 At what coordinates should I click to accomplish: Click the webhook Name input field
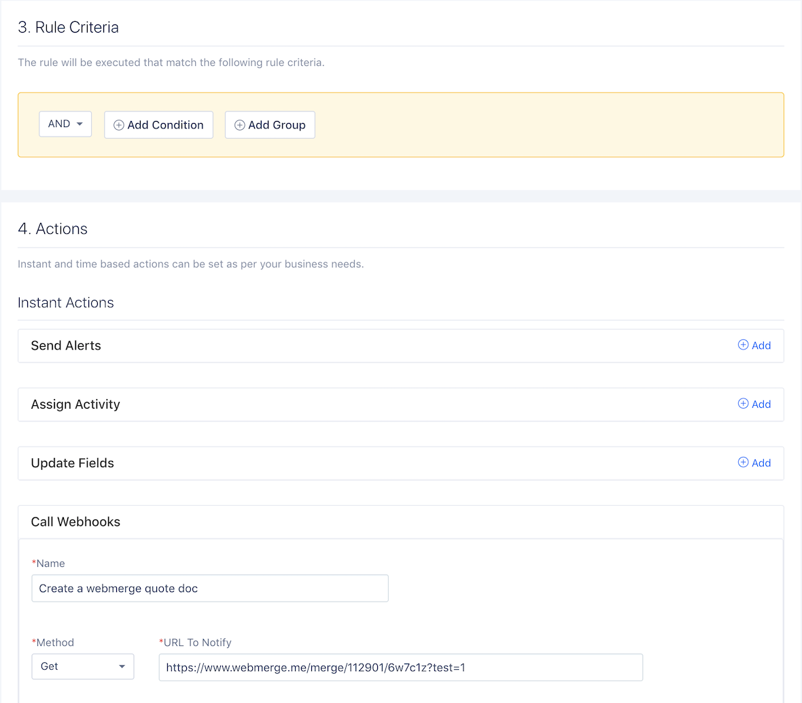210,588
